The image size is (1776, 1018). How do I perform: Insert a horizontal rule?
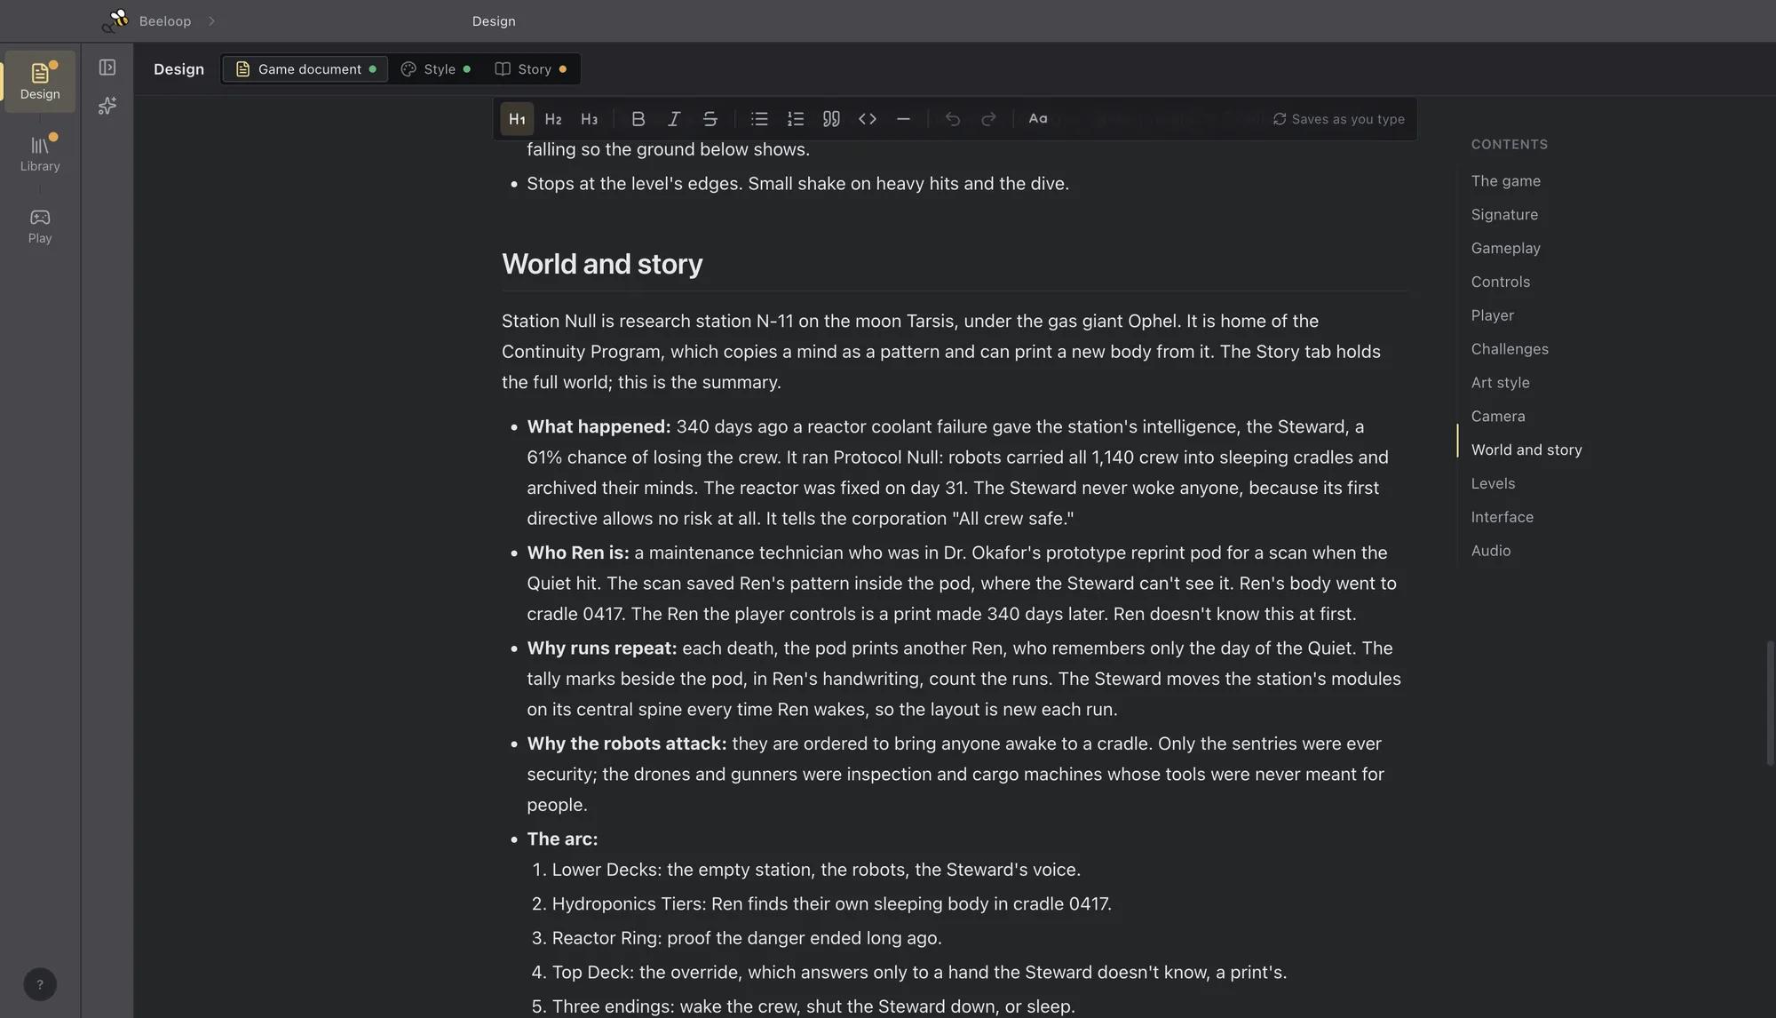pos(903,119)
